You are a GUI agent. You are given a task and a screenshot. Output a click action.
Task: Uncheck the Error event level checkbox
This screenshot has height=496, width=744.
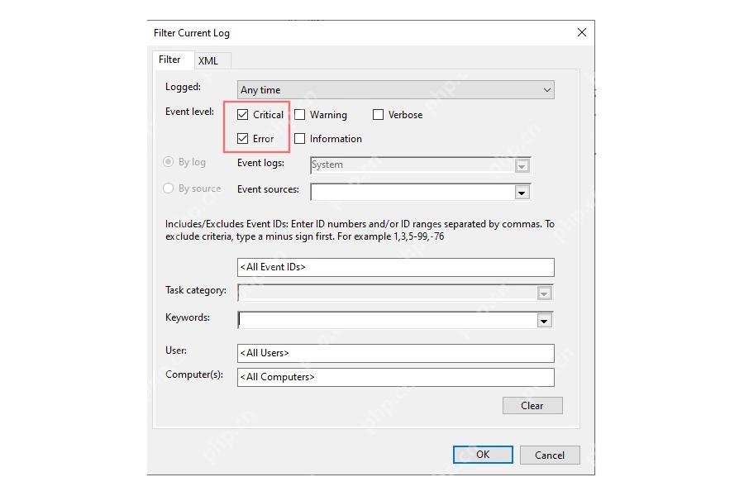(242, 139)
